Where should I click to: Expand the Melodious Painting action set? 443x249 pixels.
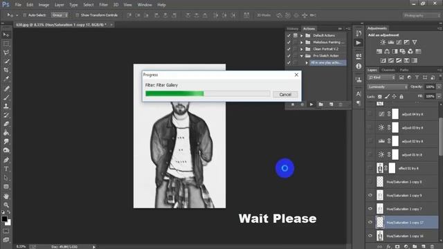[x=302, y=42]
